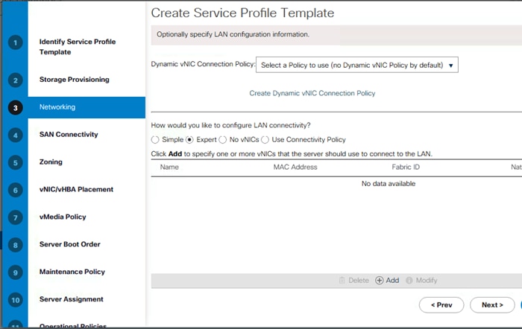
Task: Click the Modify label
Action: [427, 281]
